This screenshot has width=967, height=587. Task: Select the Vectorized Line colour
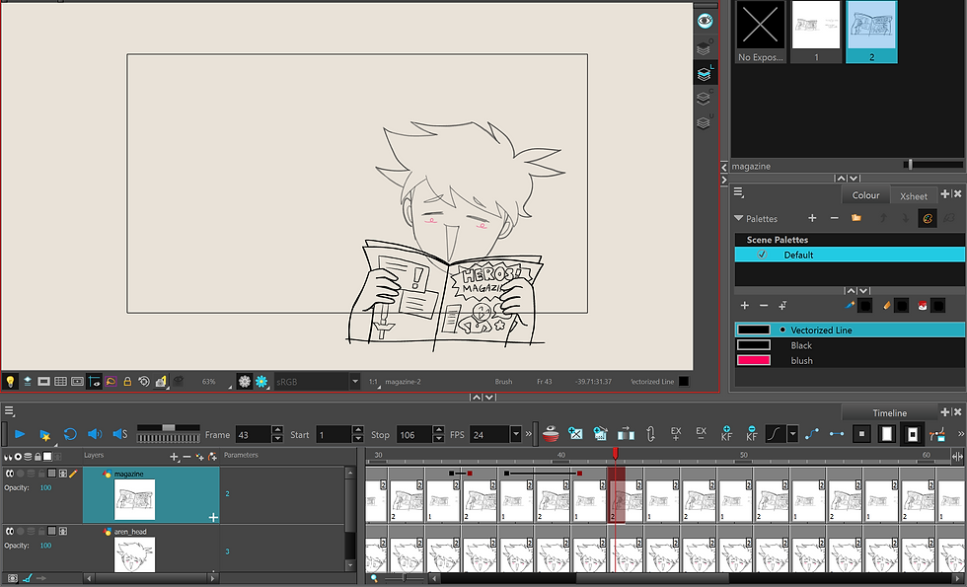(x=850, y=330)
